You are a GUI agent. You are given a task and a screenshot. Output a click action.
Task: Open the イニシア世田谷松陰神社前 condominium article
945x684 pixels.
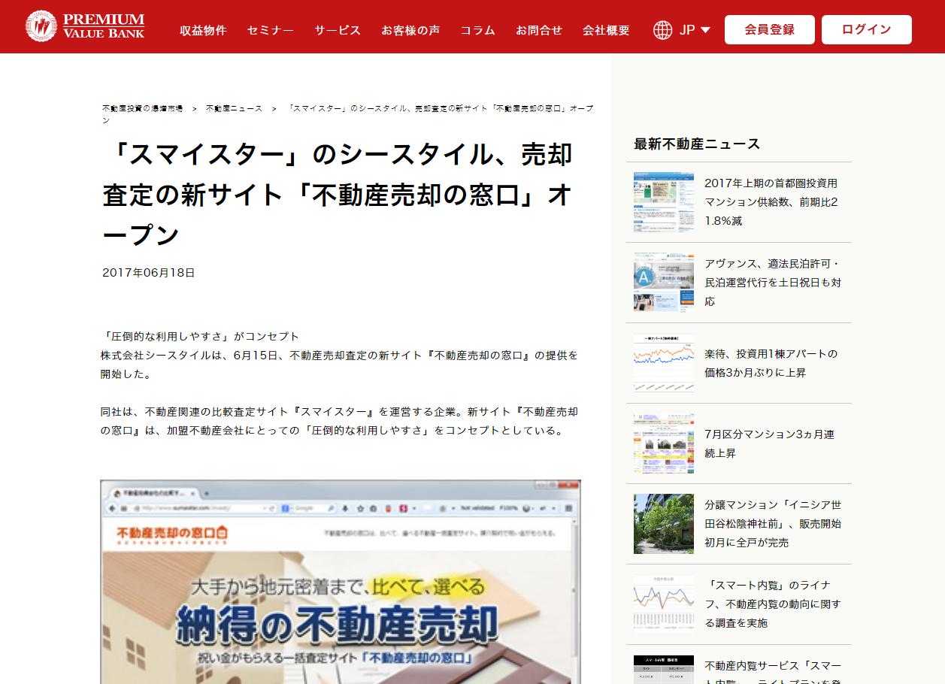(x=773, y=524)
